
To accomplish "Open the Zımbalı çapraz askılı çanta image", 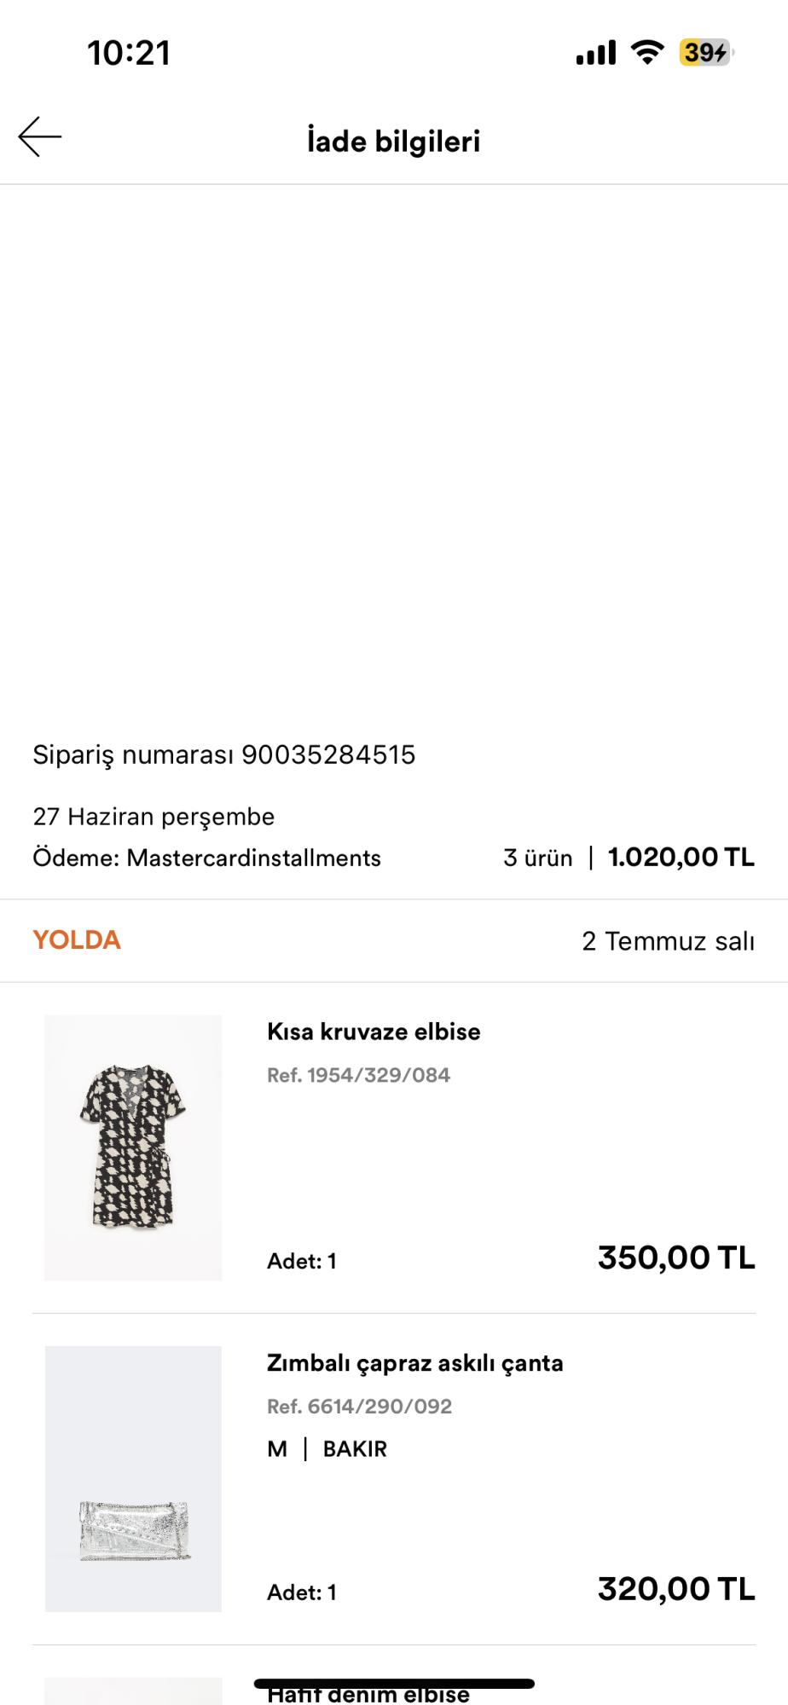I will pos(133,1478).
